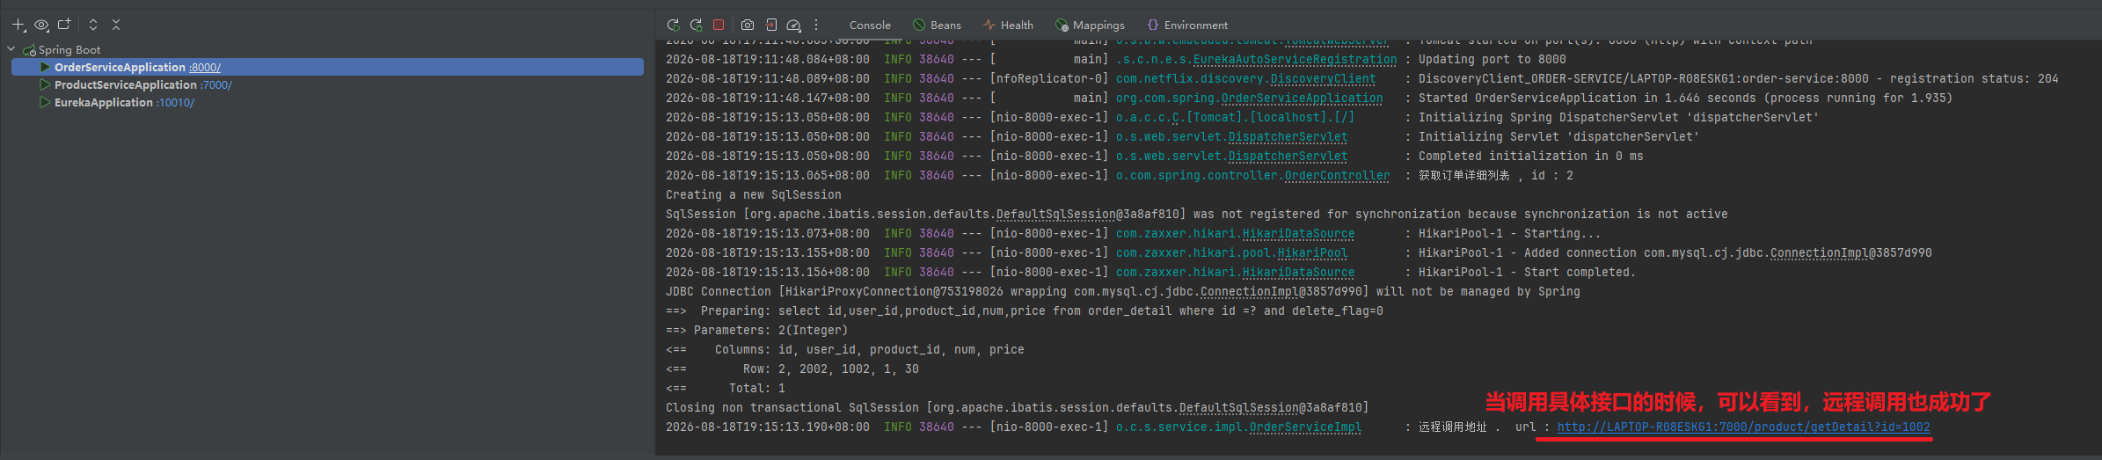
Task: Click the Spring Boot leaf icon
Action: pyautogui.click(x=29, y=50)
